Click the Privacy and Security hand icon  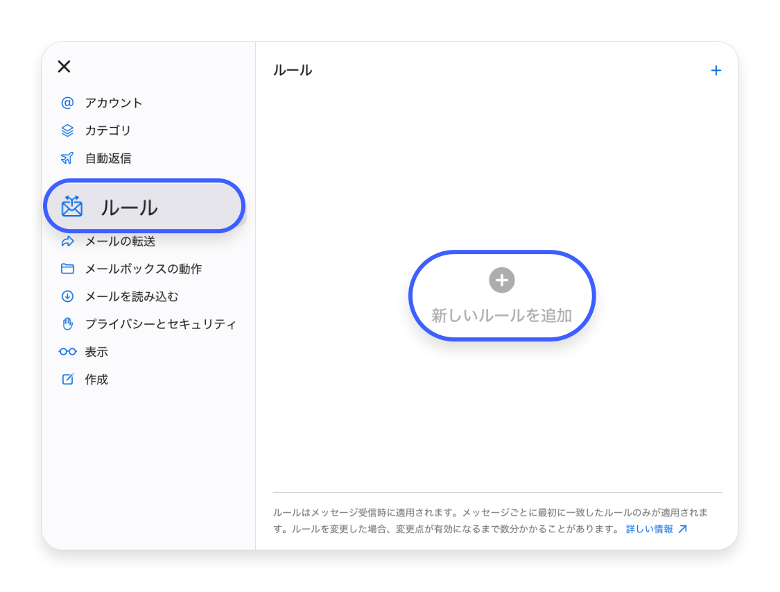tap(67, 324)
